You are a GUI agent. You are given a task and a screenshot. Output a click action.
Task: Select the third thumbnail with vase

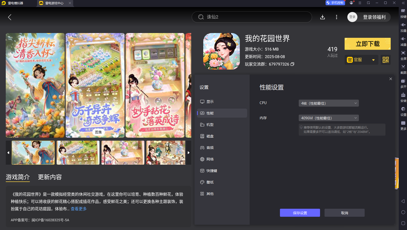(x=123, y=153)
